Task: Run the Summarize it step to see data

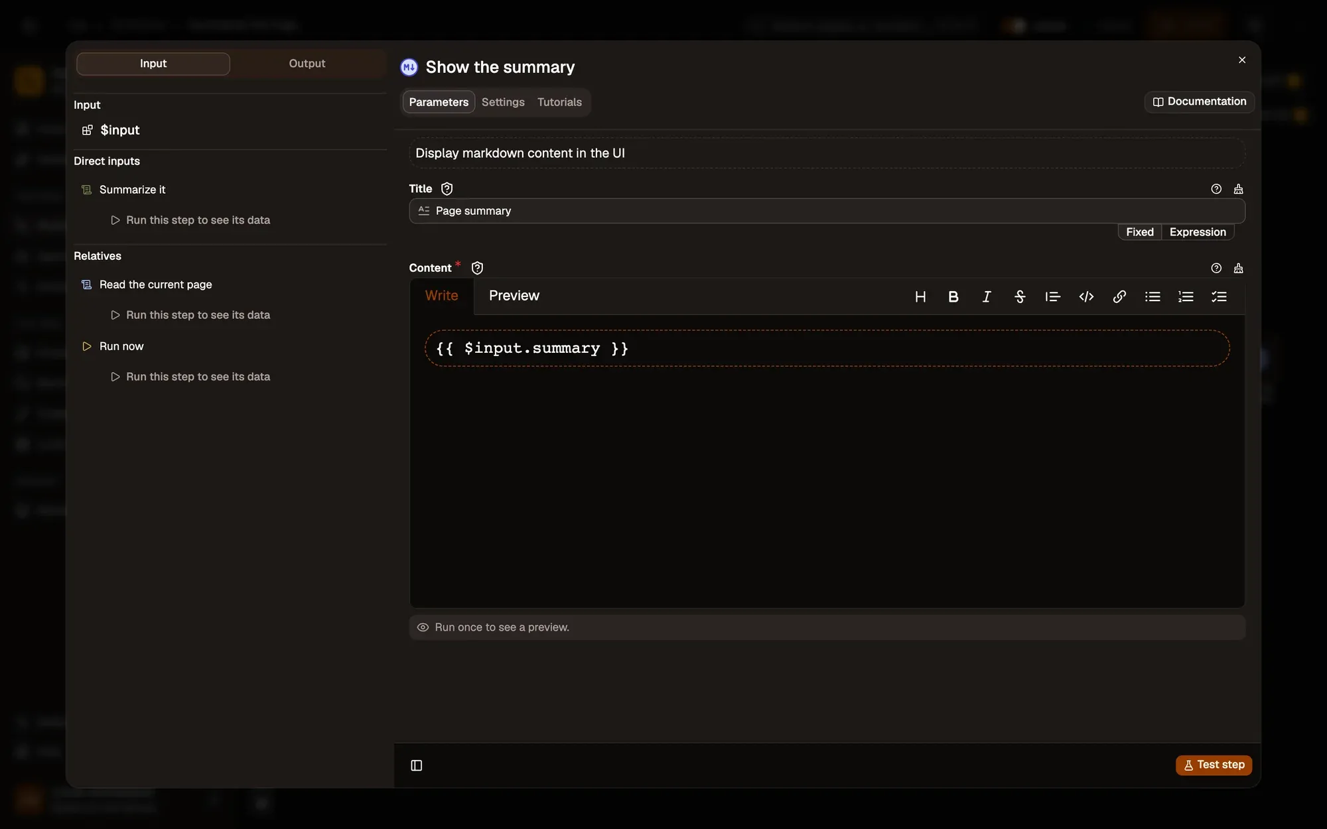Action: (190, 220)
